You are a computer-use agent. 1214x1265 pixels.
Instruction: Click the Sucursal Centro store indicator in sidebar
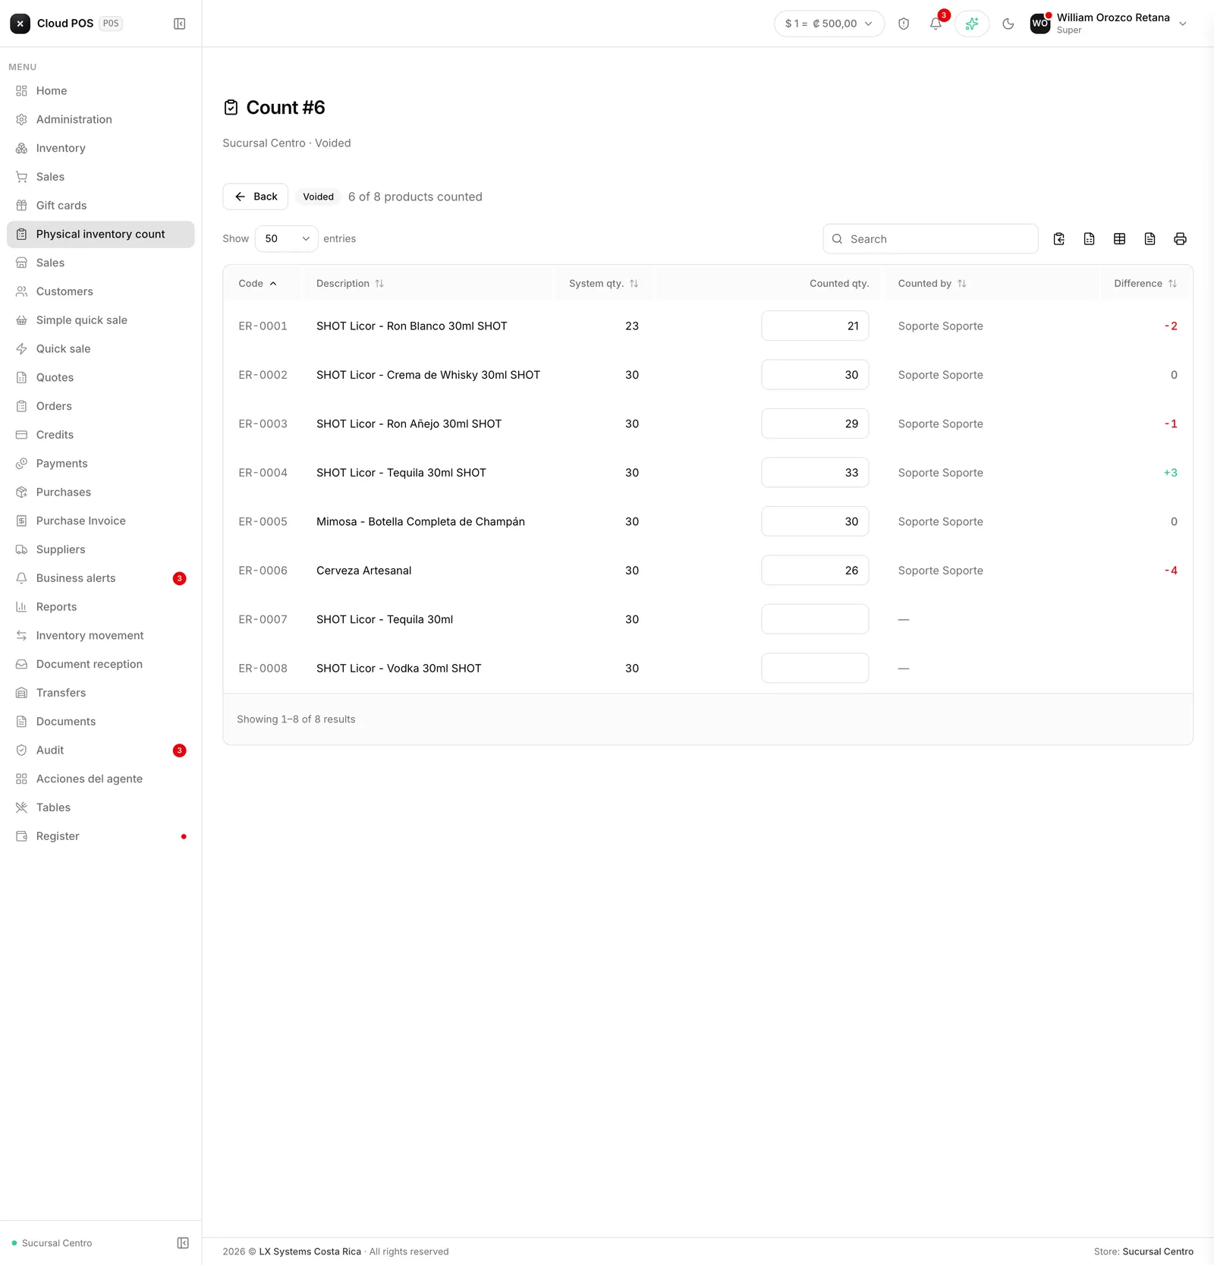click(52, 1243)
